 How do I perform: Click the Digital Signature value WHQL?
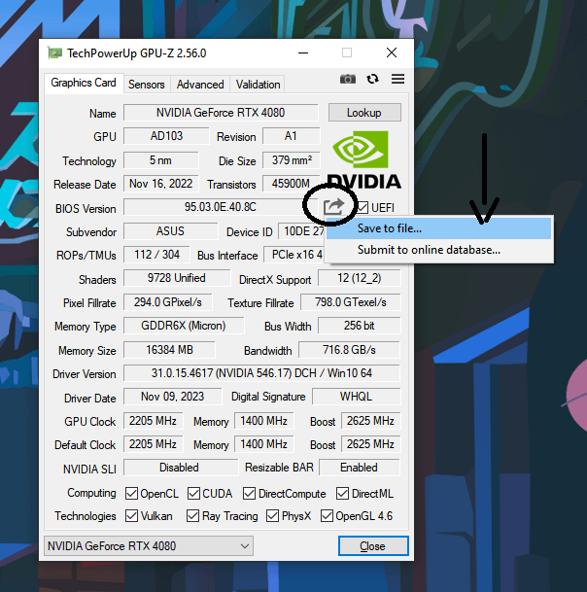tap(356, 397)
